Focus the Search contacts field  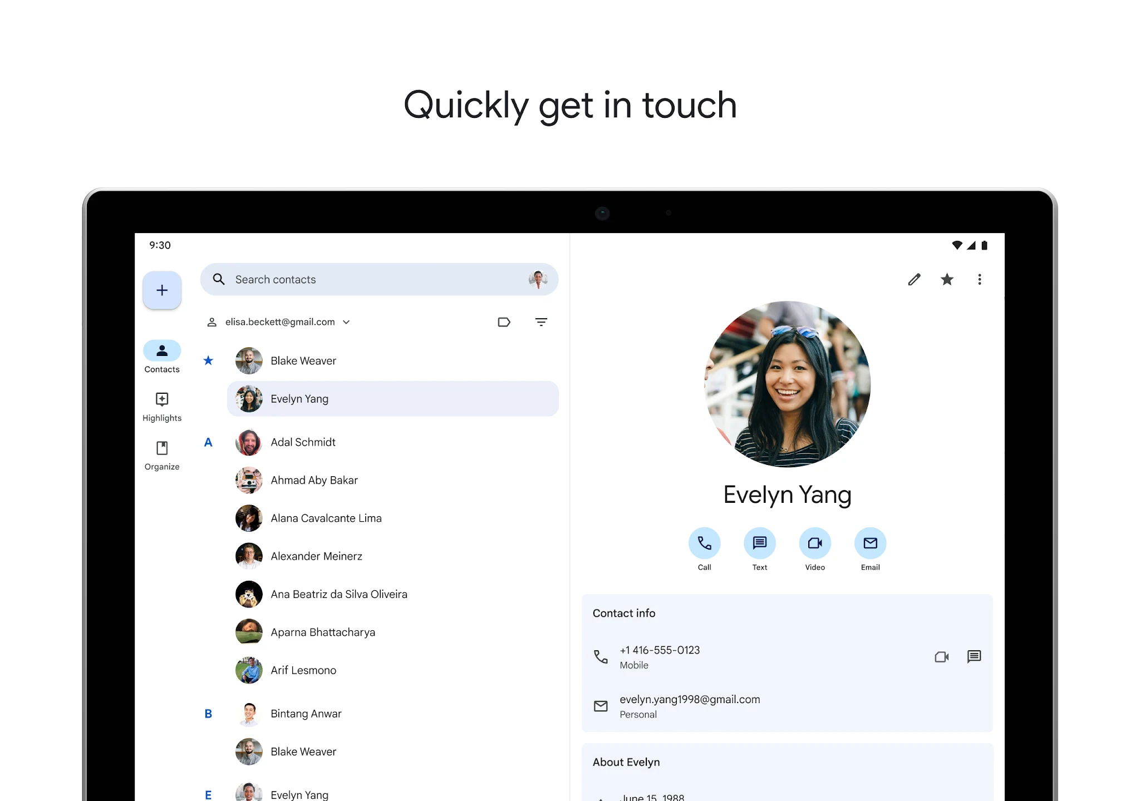pyautogui.click(x=379, y=279)
